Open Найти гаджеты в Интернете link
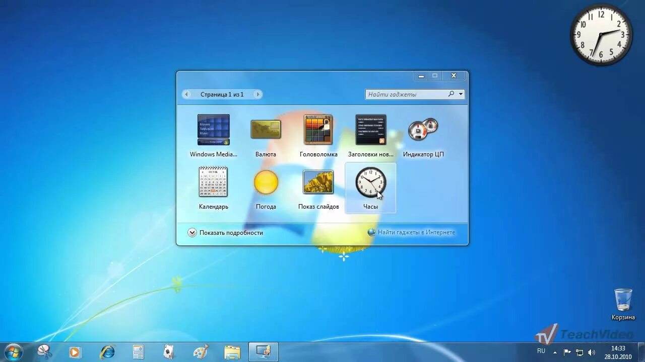Viewport: 645px width, 362px height. pyautogui.click(x=411, y=232)
